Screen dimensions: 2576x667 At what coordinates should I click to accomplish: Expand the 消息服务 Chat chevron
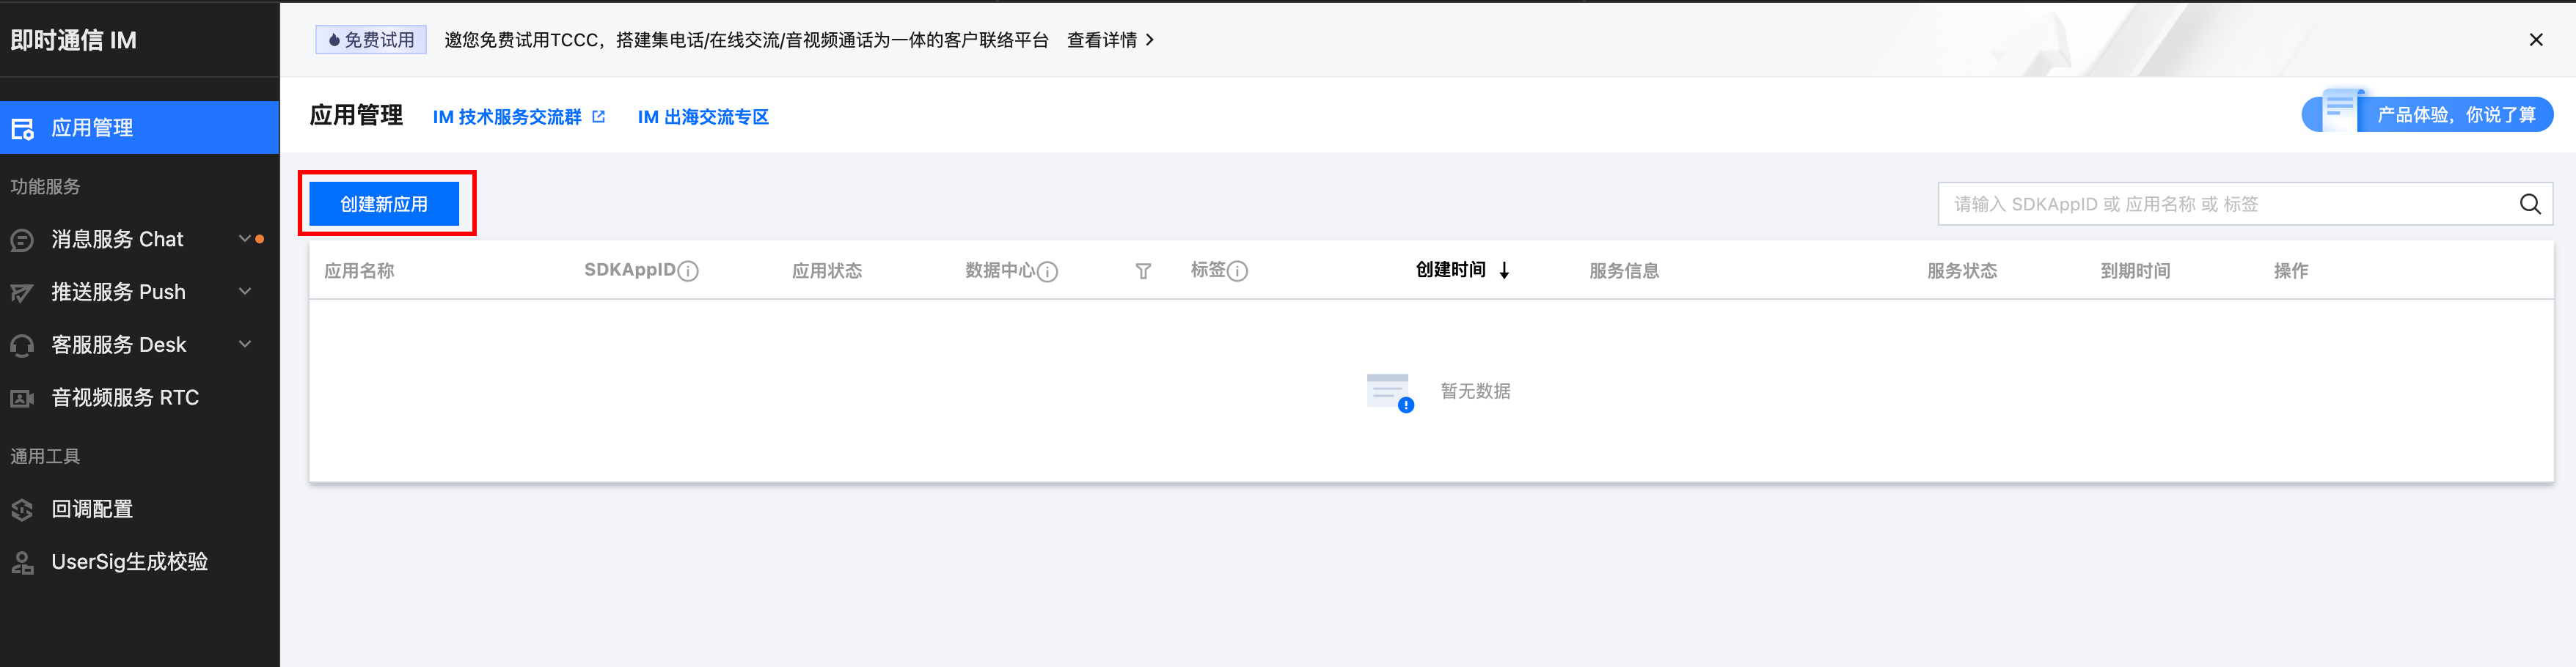click(x=244, y=238)
